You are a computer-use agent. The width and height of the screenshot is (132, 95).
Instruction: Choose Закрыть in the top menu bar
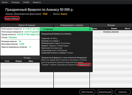pos(37,2)
